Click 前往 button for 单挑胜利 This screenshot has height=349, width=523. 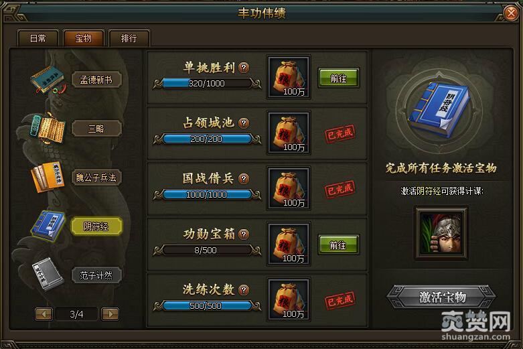(339, 78)
